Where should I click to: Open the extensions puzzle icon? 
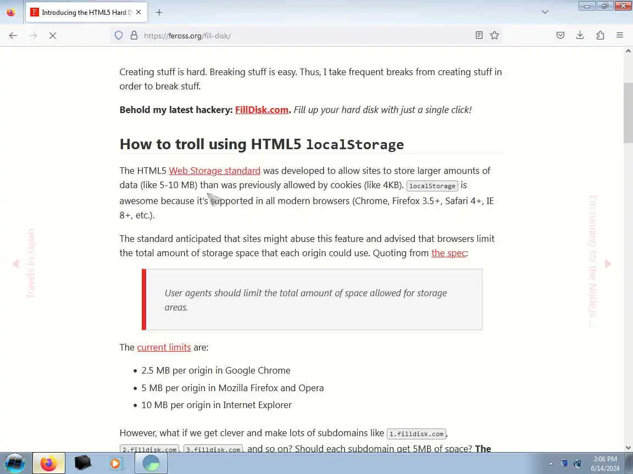pos(600,36)
